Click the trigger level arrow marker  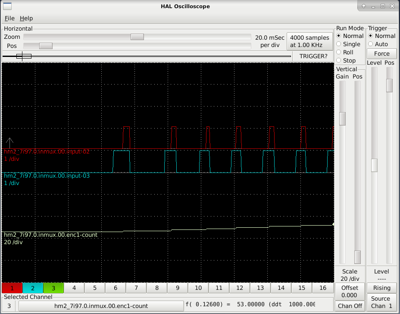point(9,143)
